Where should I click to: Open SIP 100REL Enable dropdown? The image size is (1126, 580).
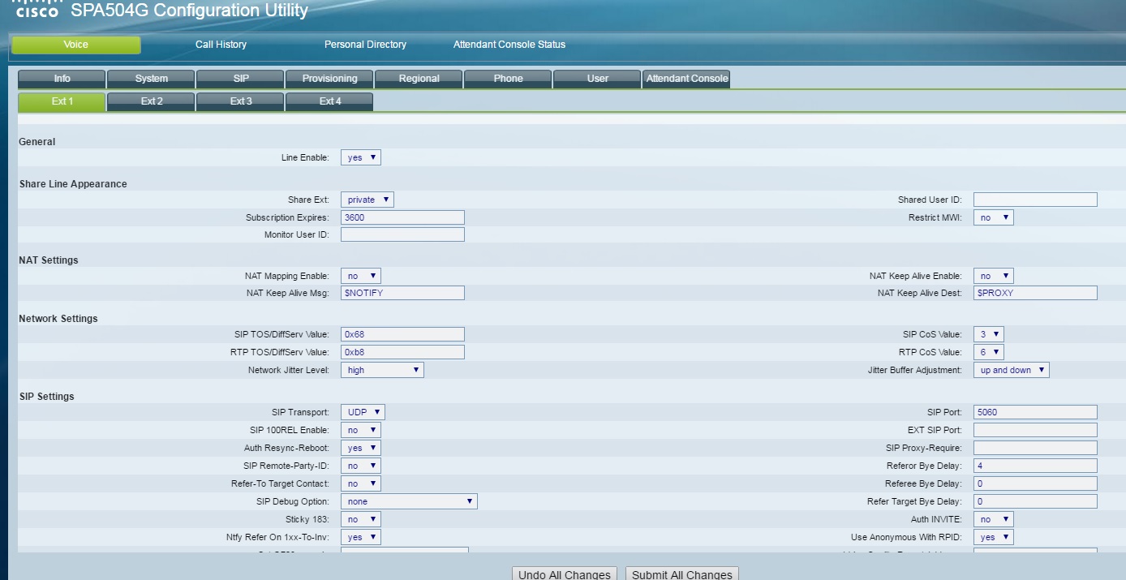[x=361, y=430]
